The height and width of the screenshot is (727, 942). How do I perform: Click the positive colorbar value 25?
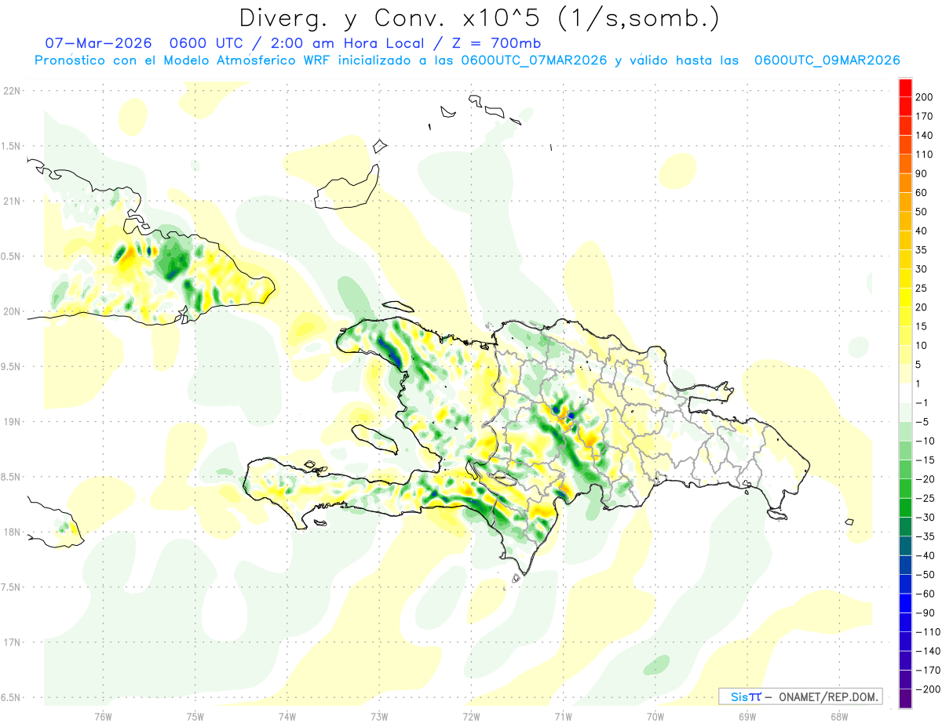coord(922,288)
